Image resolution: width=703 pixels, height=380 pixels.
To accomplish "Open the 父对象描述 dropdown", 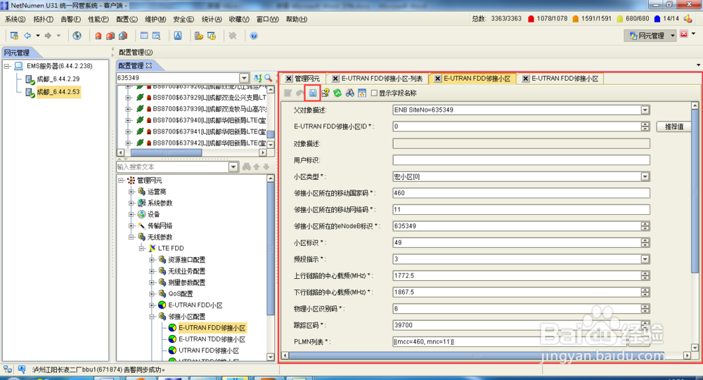I will [645, 110].
